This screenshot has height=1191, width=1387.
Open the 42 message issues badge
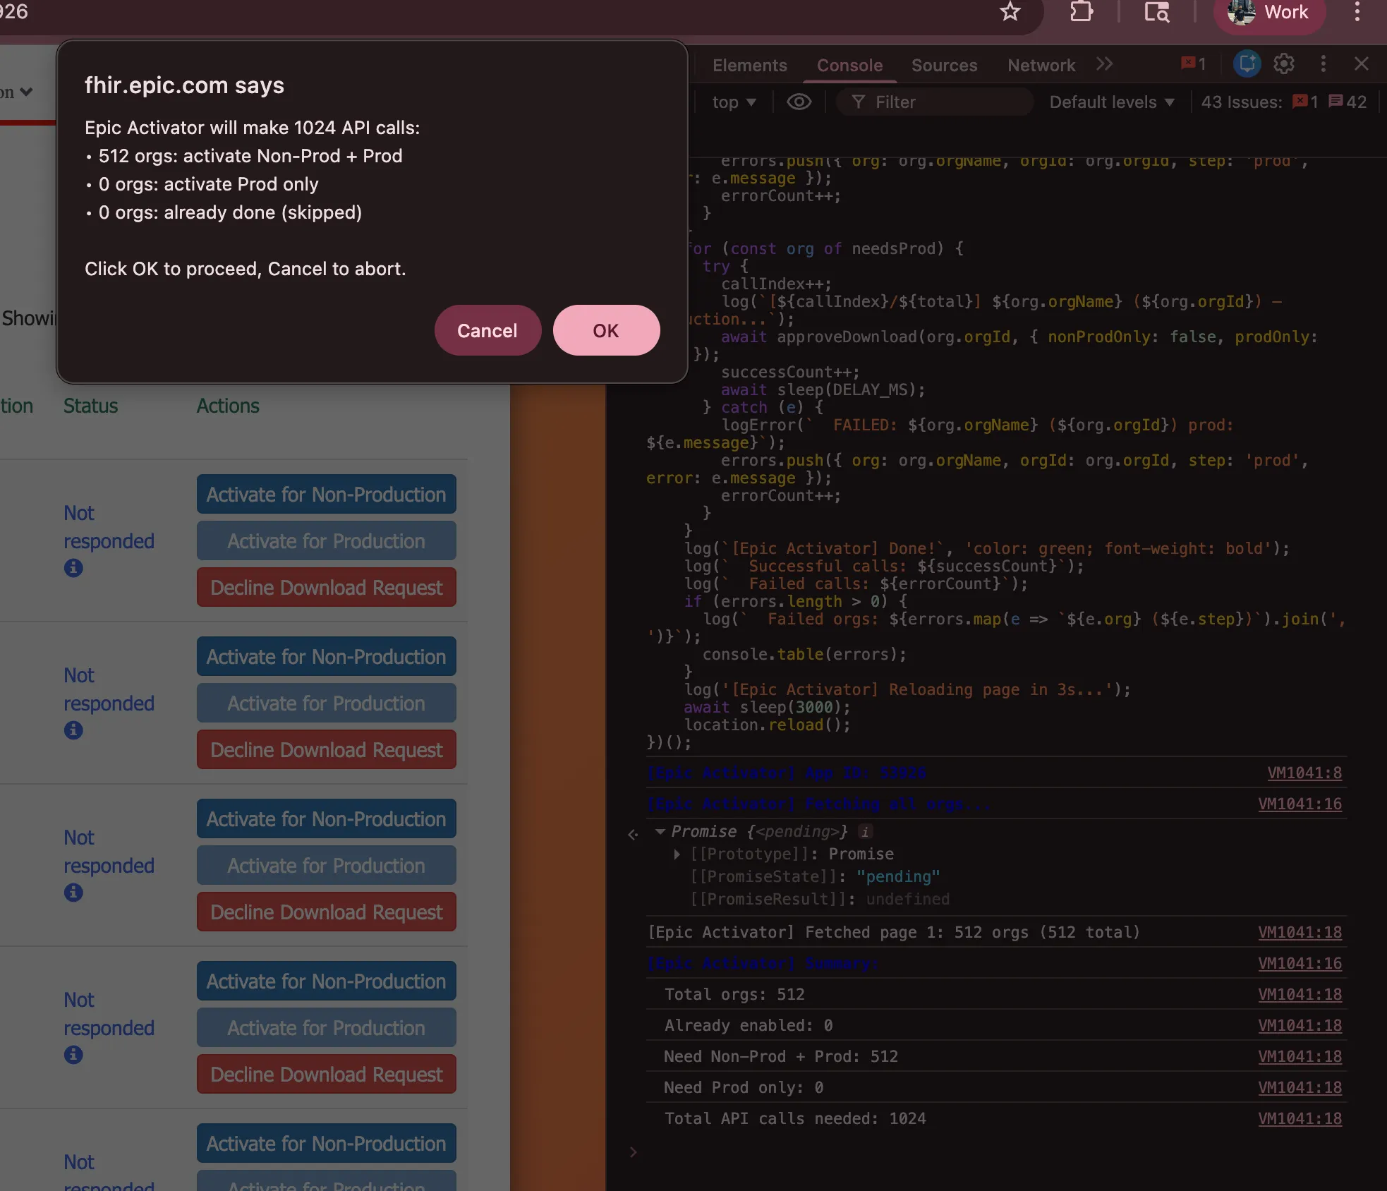coord(1347,102)
